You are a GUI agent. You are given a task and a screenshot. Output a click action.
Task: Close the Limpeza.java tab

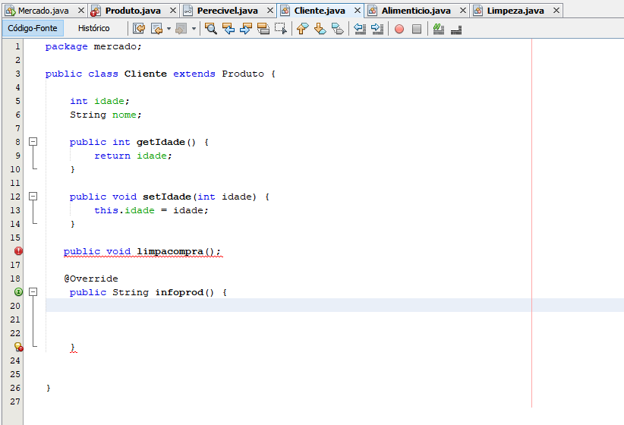click(x=556, y=11)
